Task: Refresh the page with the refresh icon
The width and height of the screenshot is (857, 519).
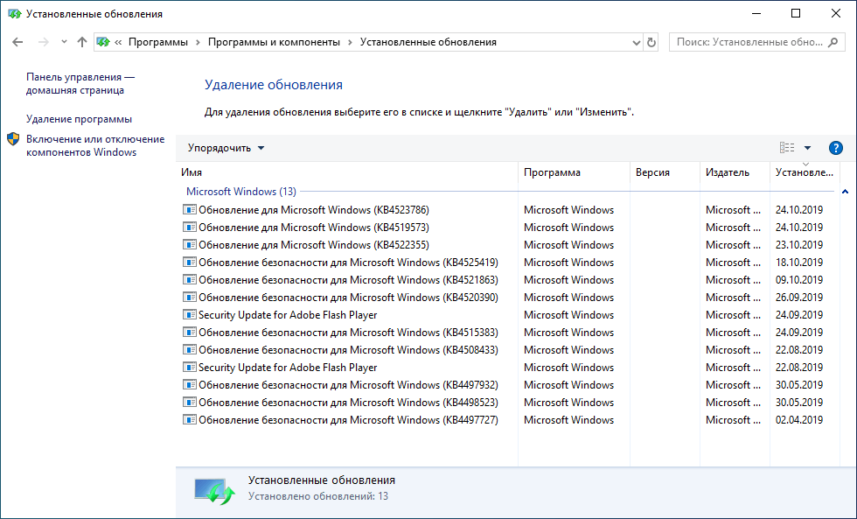Action: pyautogui.click(x=651, y=41)
